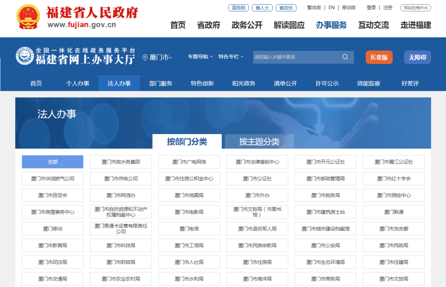Screen dimensions: 446x287
Task: Choose the 厦门市税务局 department
Action: [x=325, y=195]
